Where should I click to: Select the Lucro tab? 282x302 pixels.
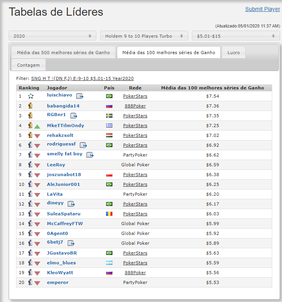[233, 53]
